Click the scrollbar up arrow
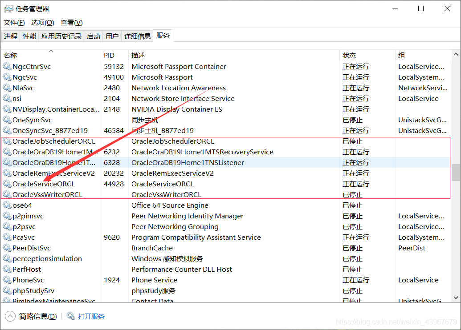This screenshot has height=330, width=461. (x=456, y=54)
